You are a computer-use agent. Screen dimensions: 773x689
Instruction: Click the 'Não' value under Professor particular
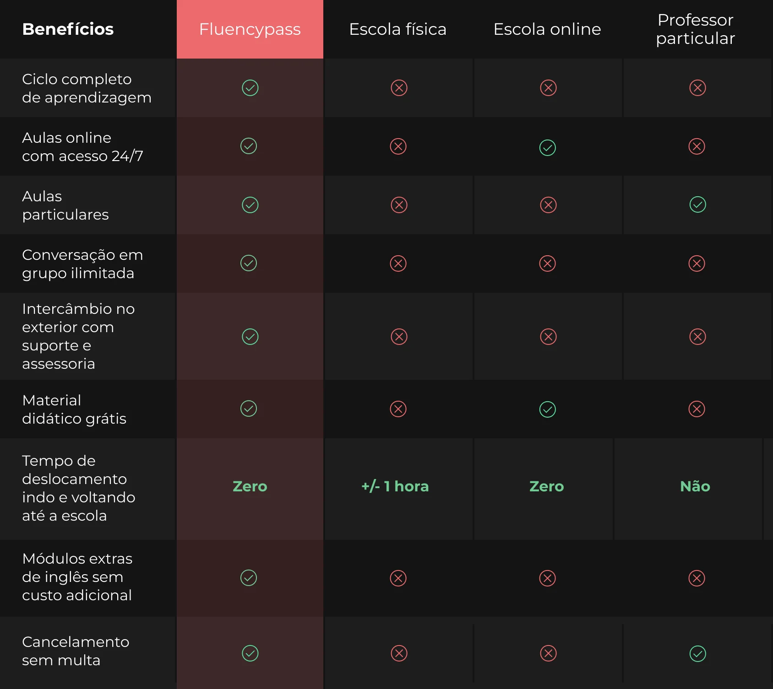coord(695,486)
